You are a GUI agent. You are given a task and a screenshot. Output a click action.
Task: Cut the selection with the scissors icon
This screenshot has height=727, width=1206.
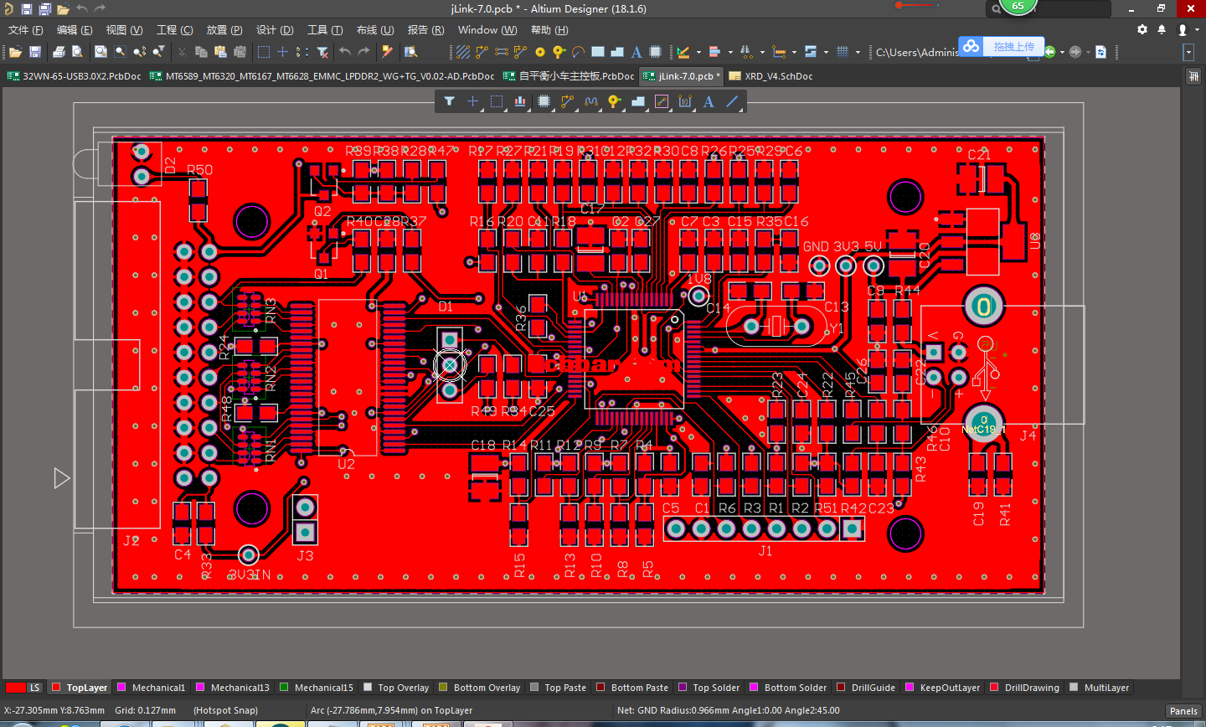(x=182, y=52)
